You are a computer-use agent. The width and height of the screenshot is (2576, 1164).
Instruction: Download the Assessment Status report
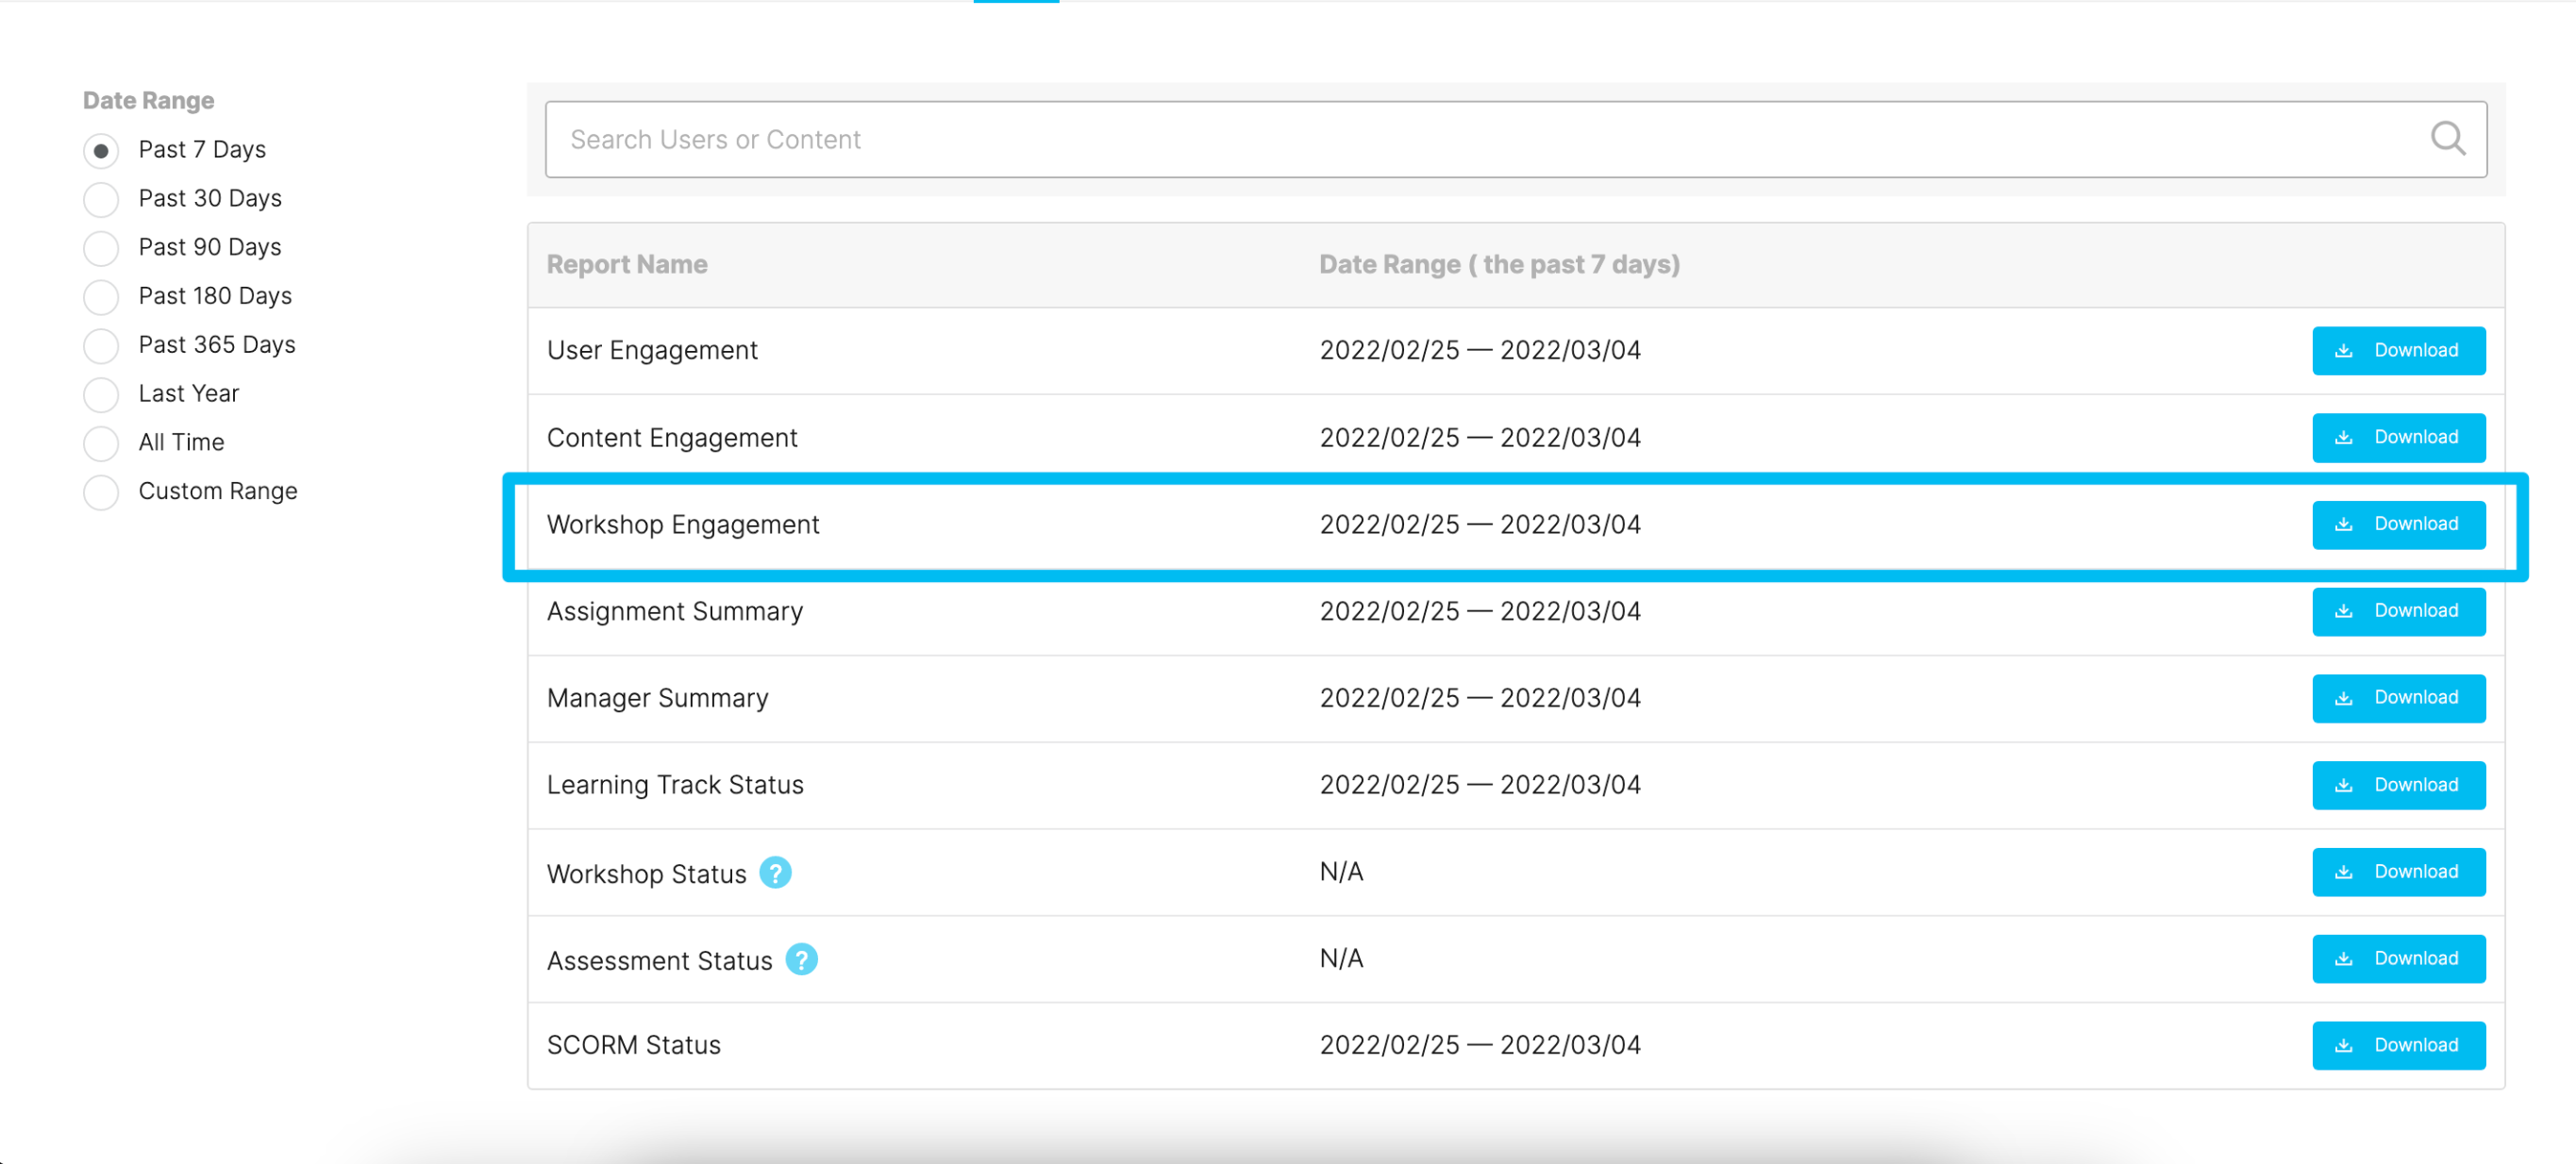tap(2398, 958)
